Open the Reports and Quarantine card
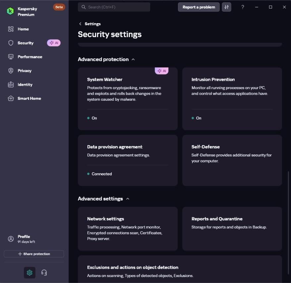 pyautogui.click(x=232, y=229)
